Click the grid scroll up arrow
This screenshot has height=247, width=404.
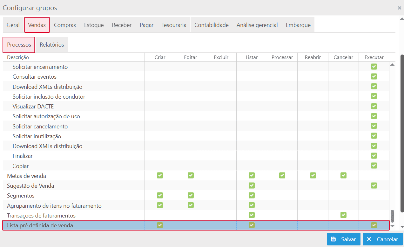click(x=392, y=65)
